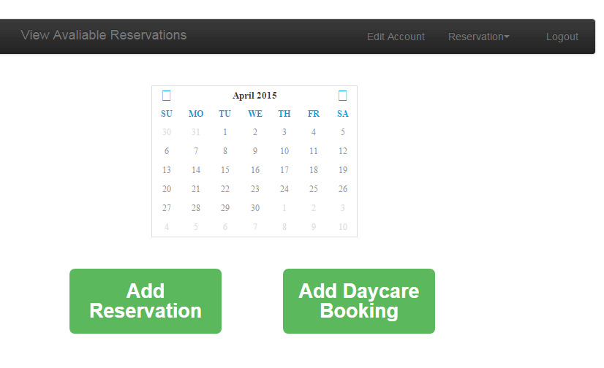The width and height of the screenshot is (604, 368).
Task: Select April 15 on the calendar
Action: pos(225,170)
